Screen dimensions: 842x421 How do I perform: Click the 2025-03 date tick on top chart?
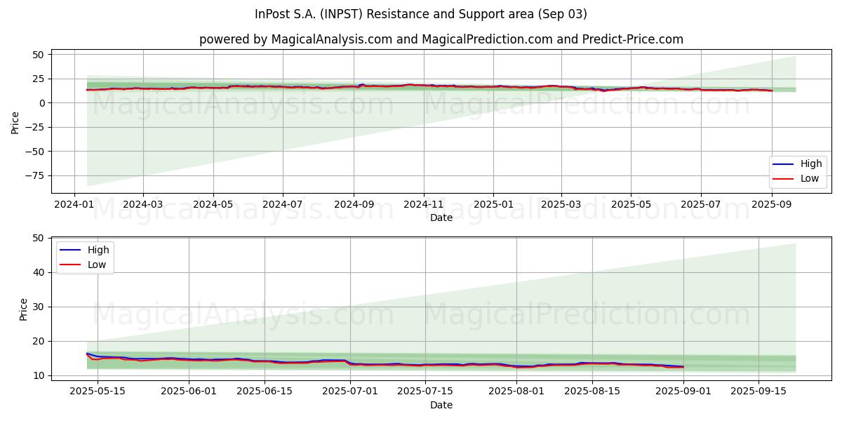click(561, 203)
